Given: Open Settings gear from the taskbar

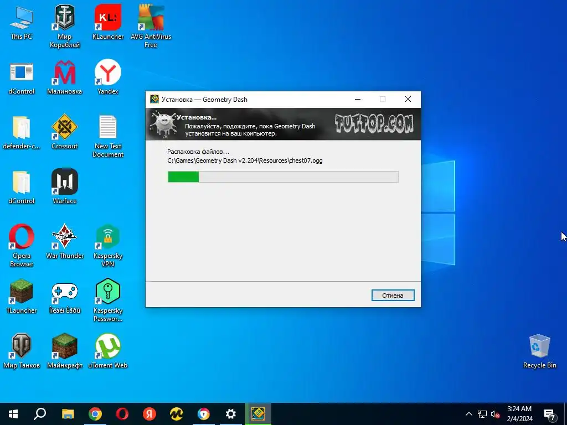Looking at the screenshot, I should tap(231, 414).
